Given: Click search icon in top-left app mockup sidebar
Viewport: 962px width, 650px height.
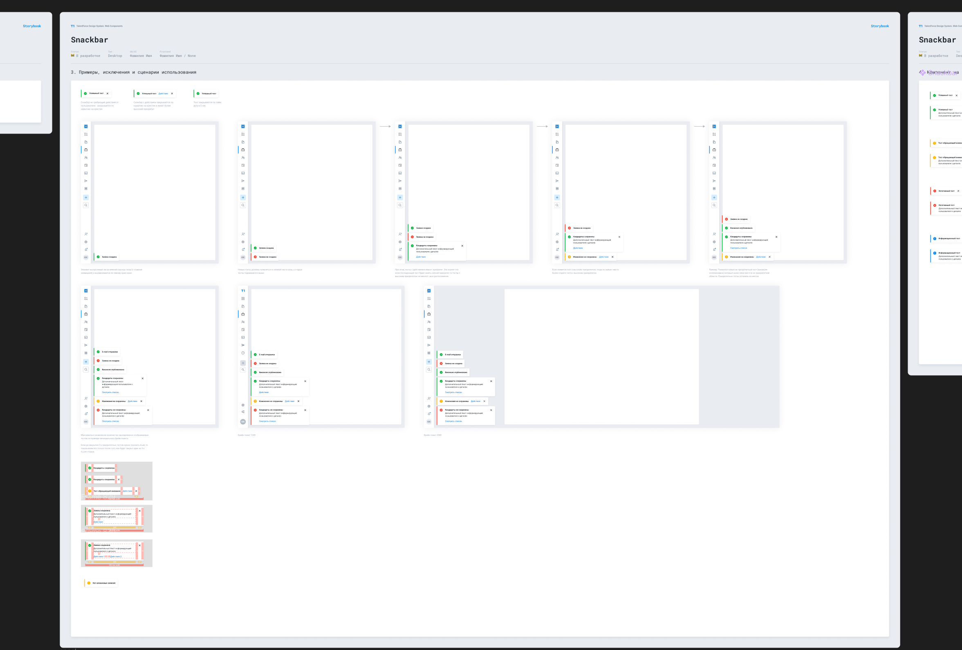Looking at the screenshot, I should click(86, 205).
